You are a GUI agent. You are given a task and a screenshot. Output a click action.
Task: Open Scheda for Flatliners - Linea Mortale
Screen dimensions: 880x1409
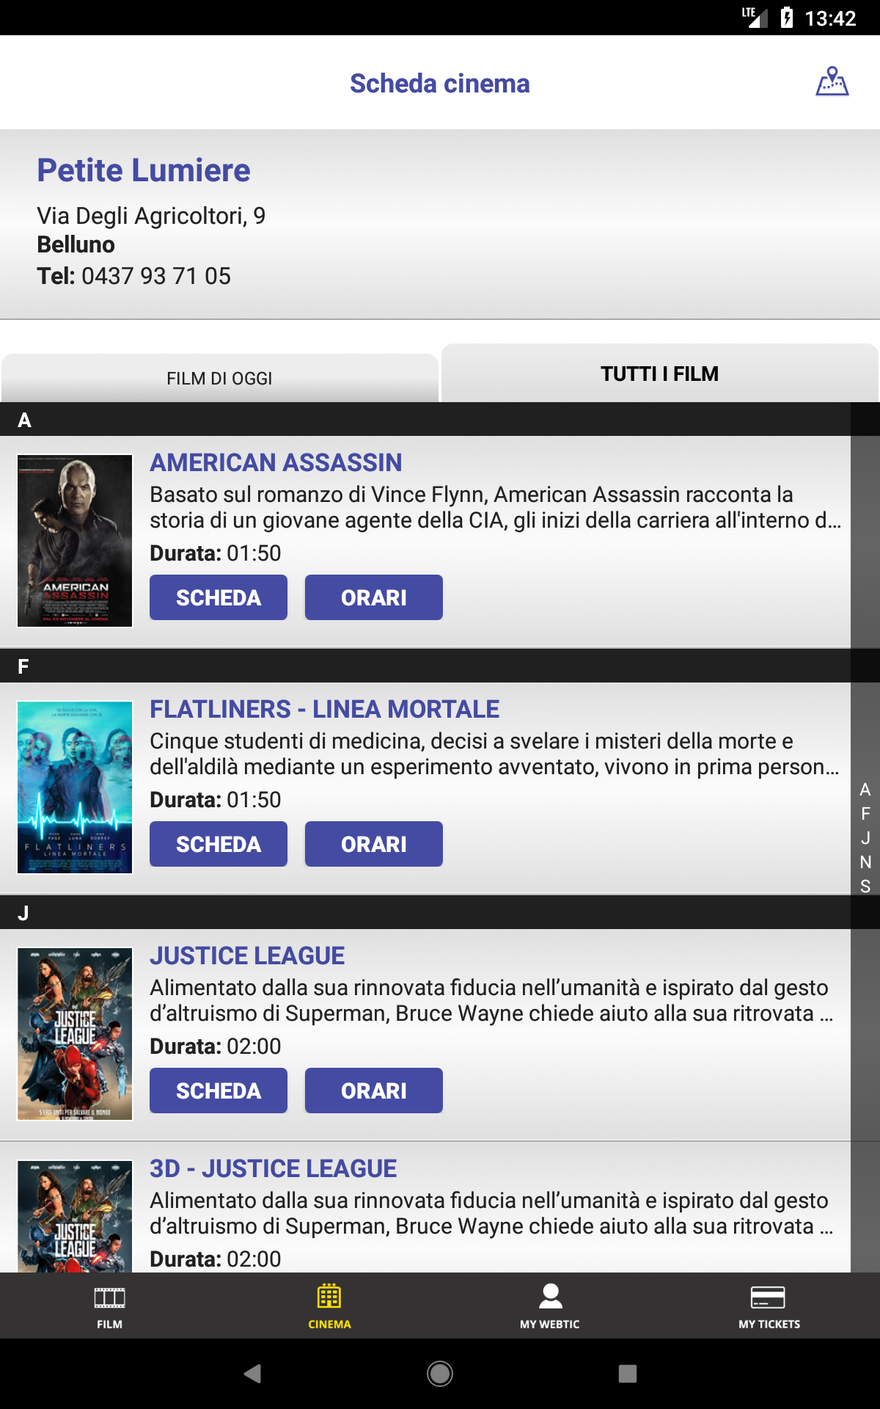[219, 844]
